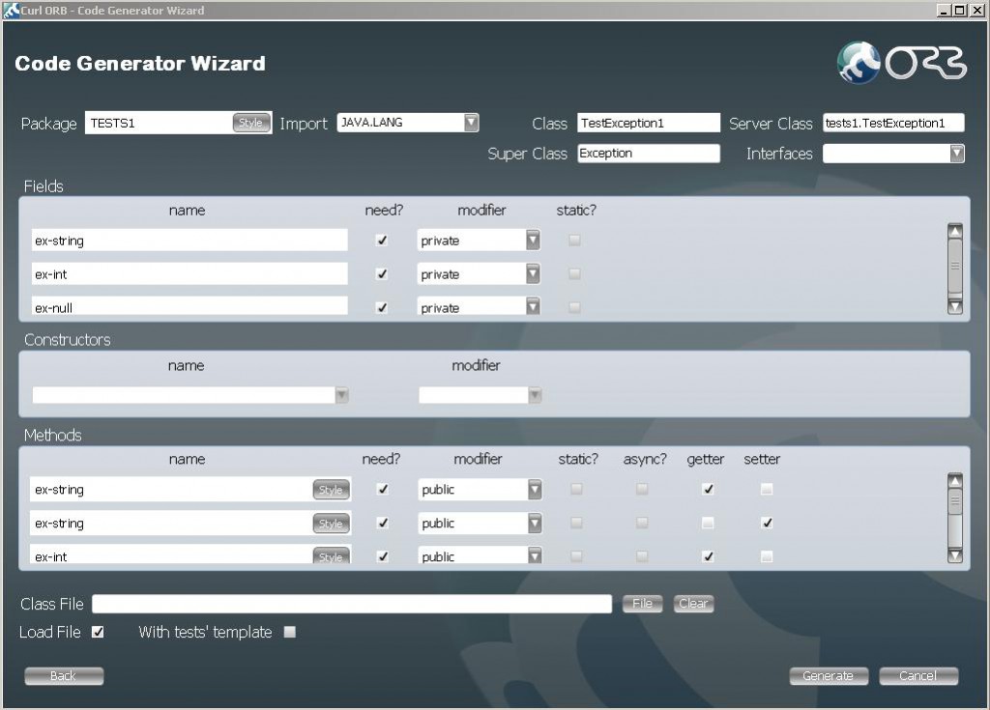
Task: Toggle need? checkbox for field ex-null
Action: click(x=381, y=307)
